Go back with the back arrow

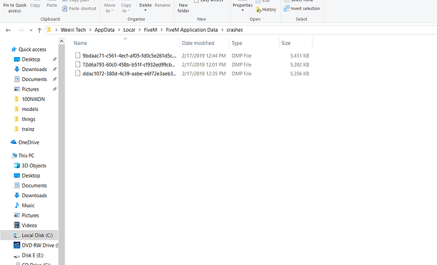(x=8, y=30)
